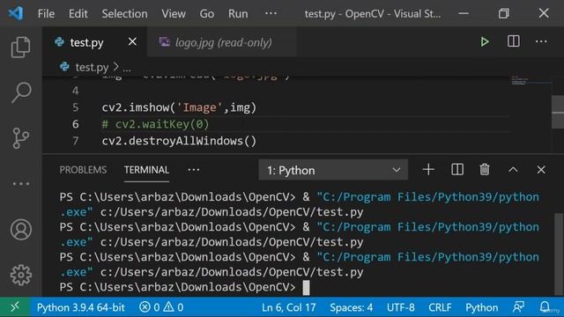Open editor More Actions ellipsis
564x317 pixels.
coord(541,41)
